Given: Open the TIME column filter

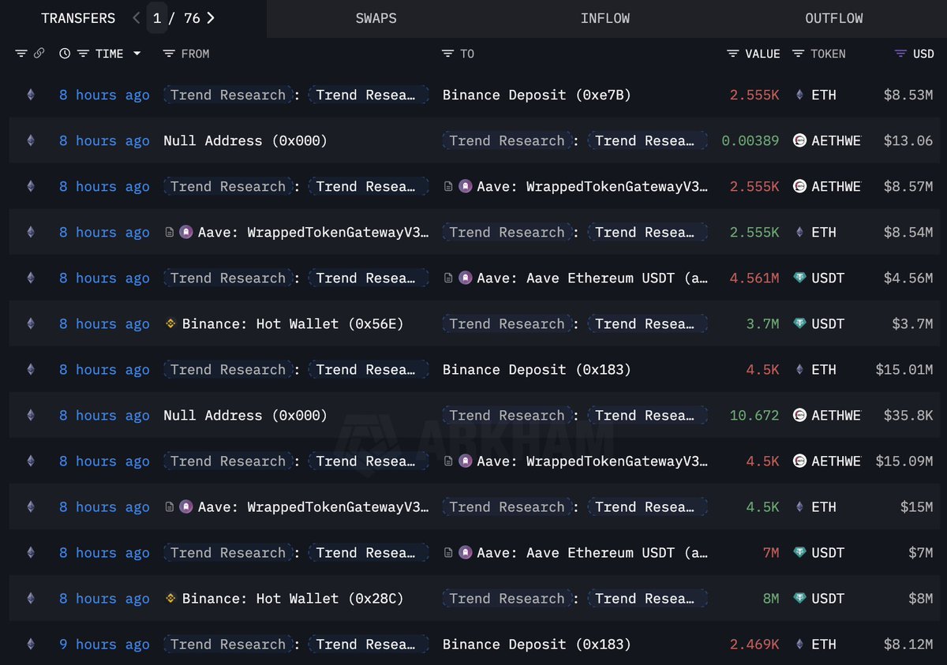Looking at the screenshot, I should pyautogui.click(x=83, y=54).
